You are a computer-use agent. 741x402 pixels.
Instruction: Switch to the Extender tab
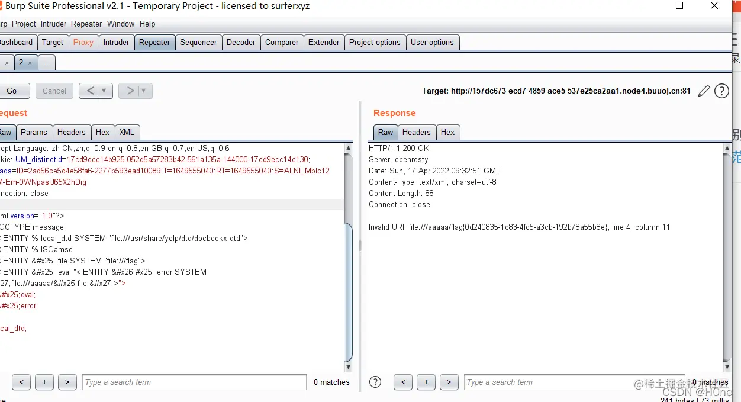pyautogui.click(x=324, y=42)
